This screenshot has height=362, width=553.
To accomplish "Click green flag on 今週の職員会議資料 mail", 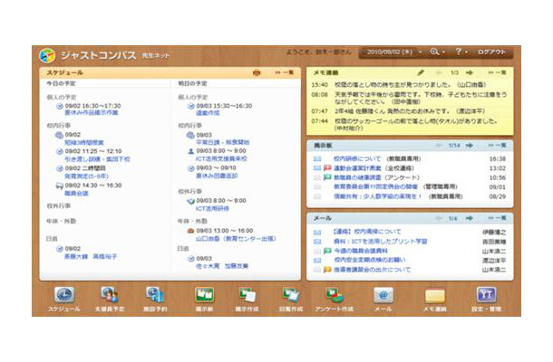I will [327, 251].
